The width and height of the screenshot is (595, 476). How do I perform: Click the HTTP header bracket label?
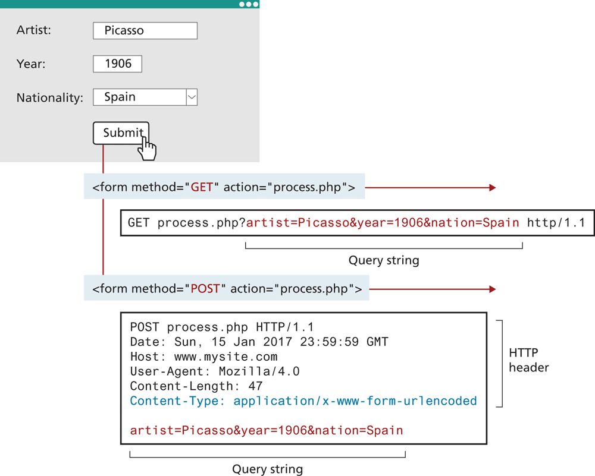click(x=528, y=360)
